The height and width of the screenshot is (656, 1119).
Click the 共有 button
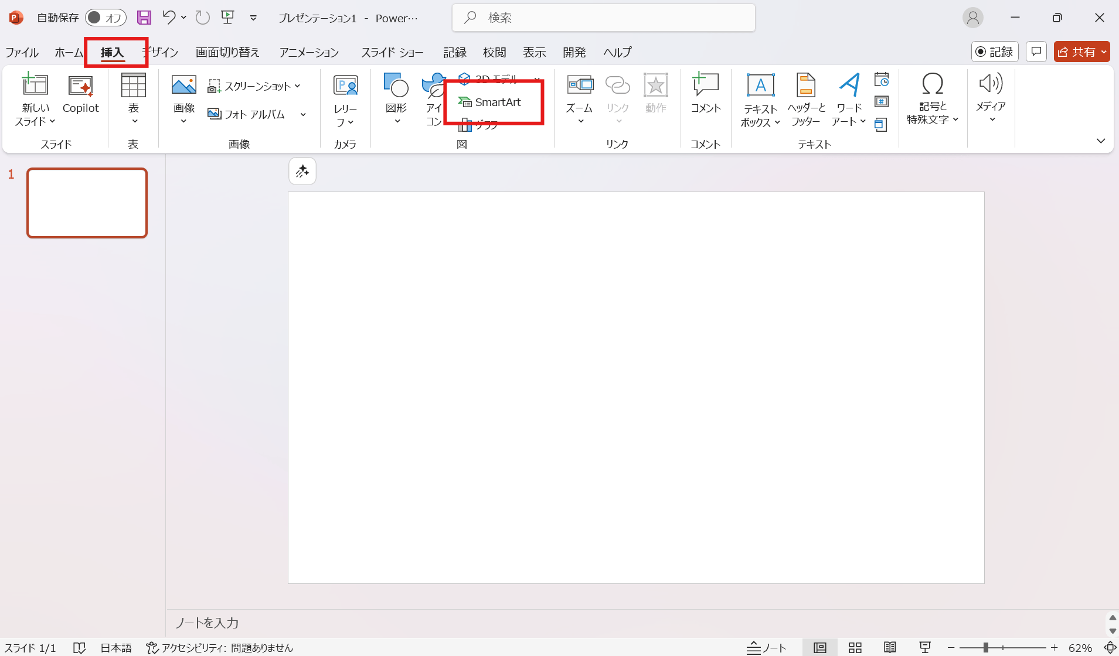[x=1081, y=52]
